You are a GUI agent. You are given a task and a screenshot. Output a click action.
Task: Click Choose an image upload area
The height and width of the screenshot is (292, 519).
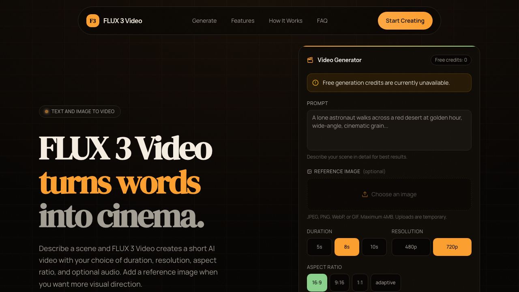point(389,194)
